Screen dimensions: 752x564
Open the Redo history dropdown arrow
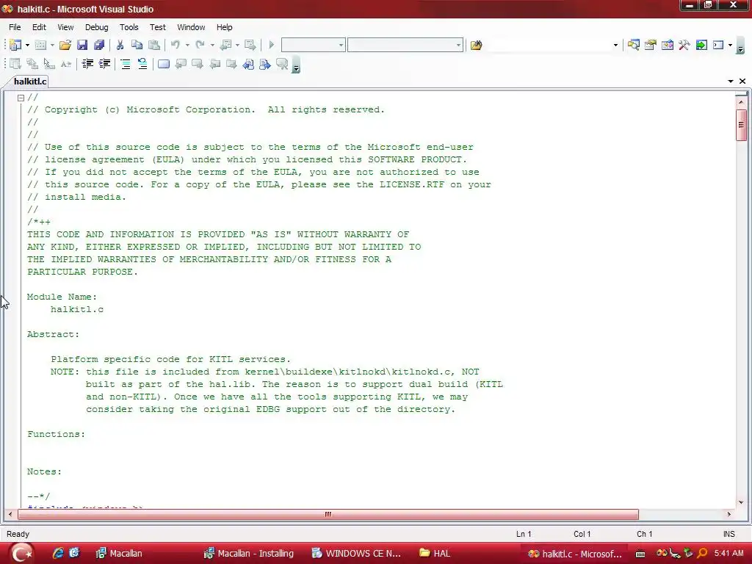(212, 45)
